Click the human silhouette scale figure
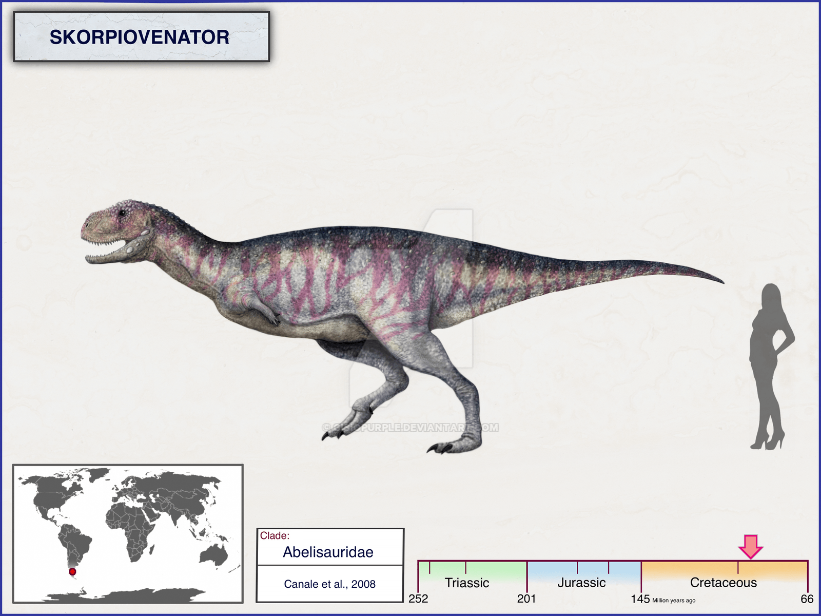The height and width of the screenshot is (616, 821). pos(771,367)
